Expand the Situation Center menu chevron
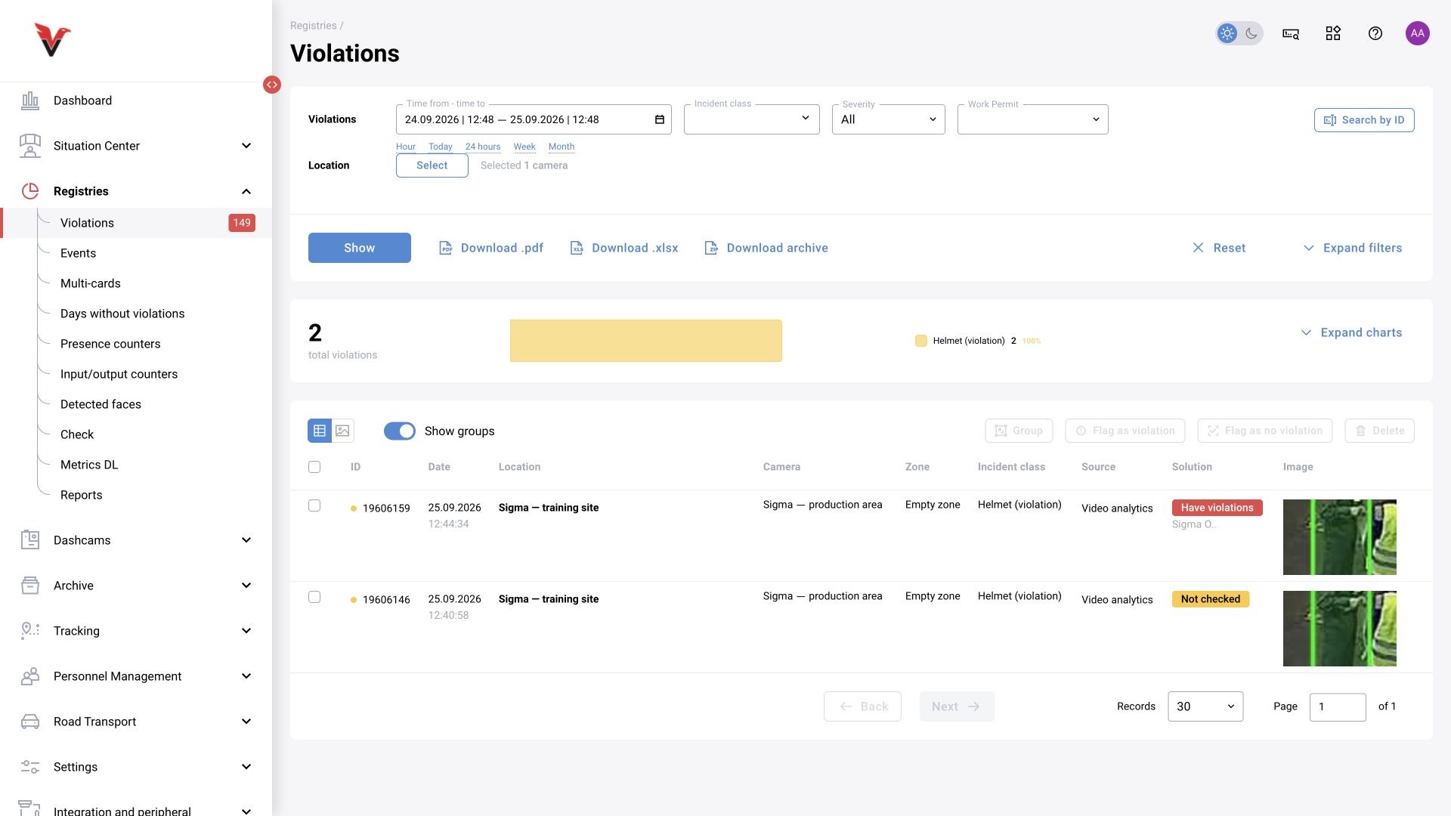The height and width of the screenshot is (816, 1451). coord(246,146)
